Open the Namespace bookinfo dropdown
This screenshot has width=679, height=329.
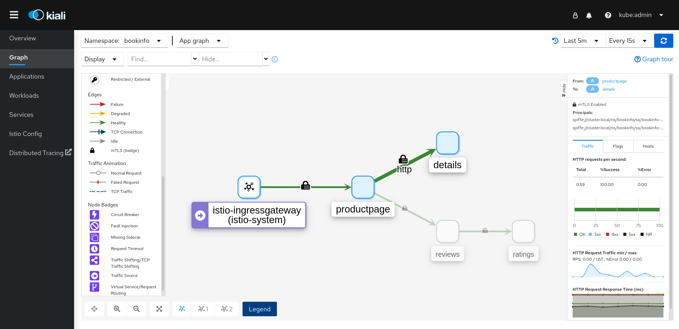(x=123, y=41)
